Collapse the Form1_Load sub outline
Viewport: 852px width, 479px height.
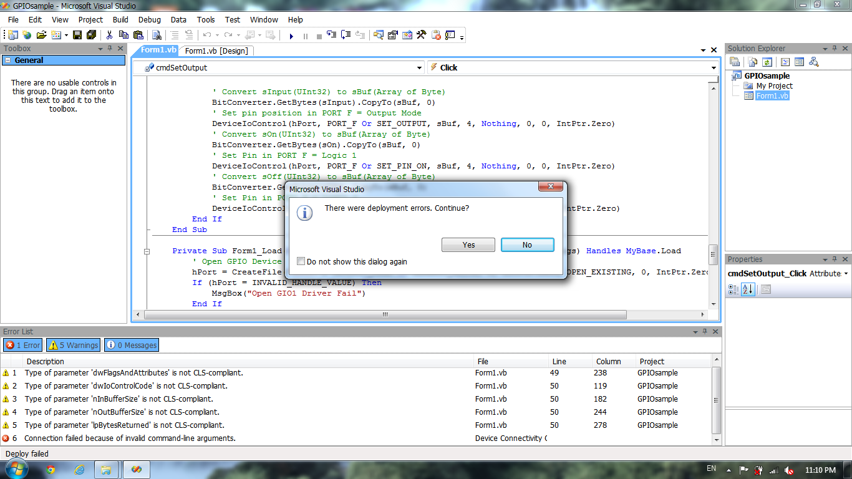click(147, 251)
